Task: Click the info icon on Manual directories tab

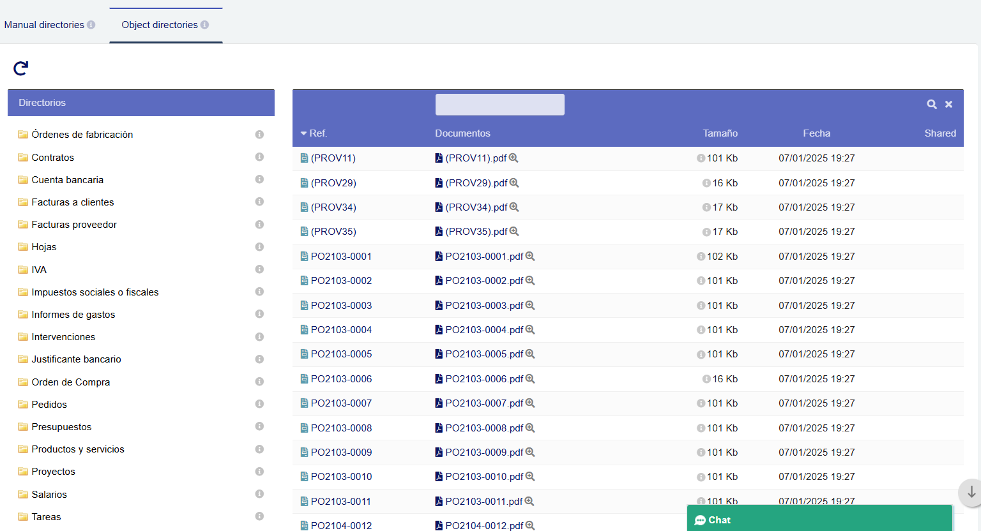Action: tap(91, 25)
